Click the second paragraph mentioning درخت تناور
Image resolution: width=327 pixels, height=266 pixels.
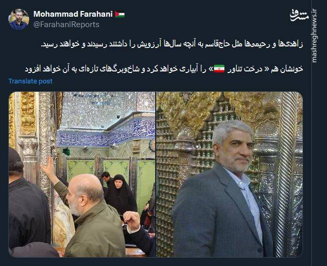tap(164, 69)
